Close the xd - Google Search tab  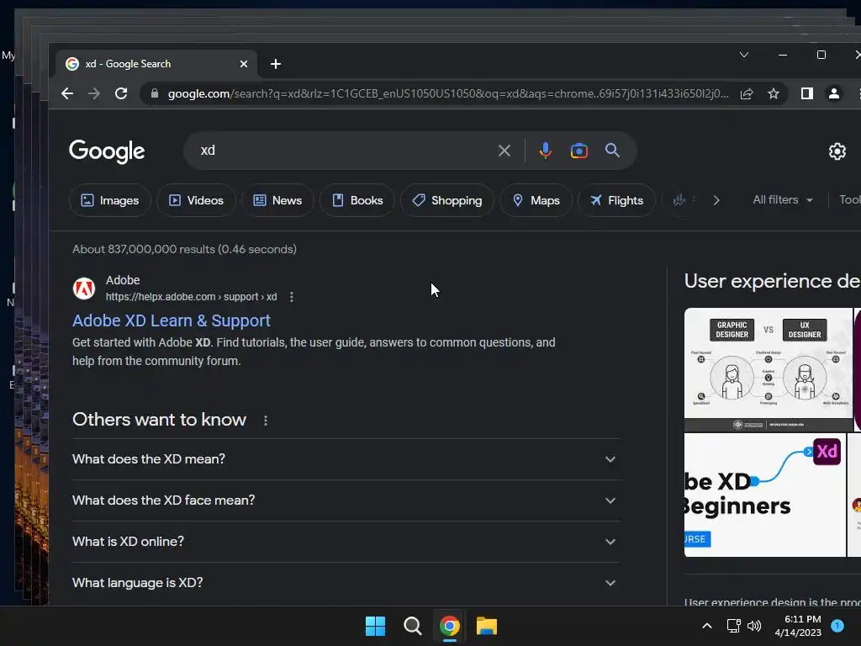(x=244, y=64)
